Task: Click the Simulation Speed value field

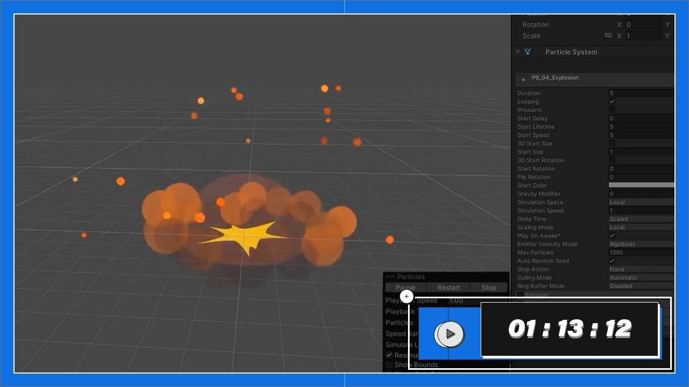Action: (x=641, y=211)
